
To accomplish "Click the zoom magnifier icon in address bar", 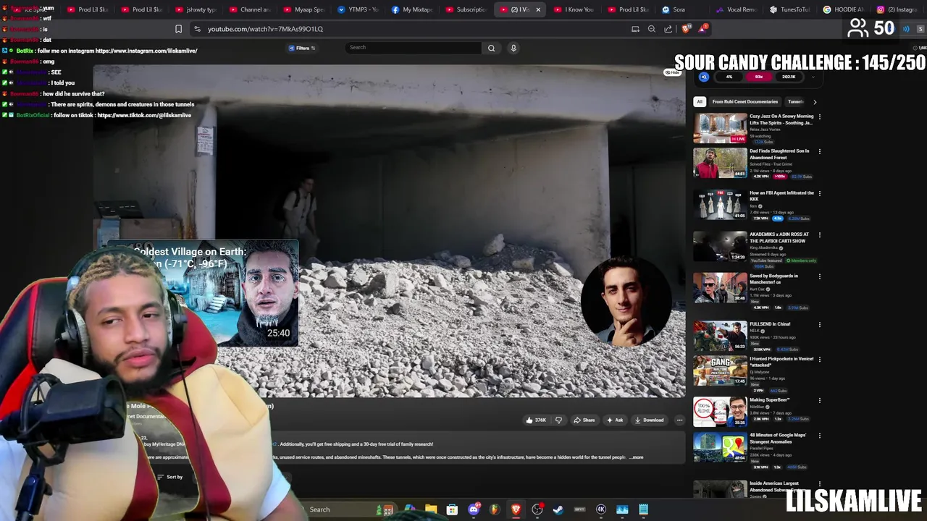I will click(x=652, y=29).
